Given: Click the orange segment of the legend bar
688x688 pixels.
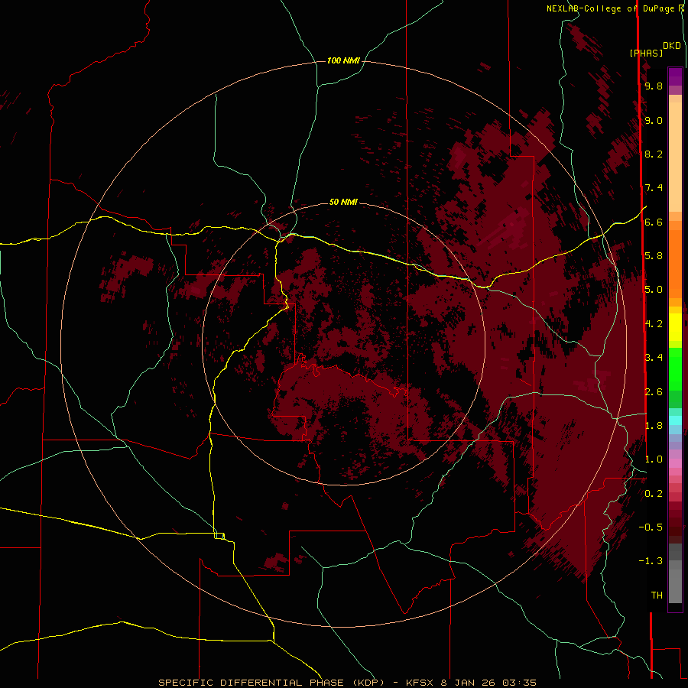Looking at the screenshot, I should (675, 264).
